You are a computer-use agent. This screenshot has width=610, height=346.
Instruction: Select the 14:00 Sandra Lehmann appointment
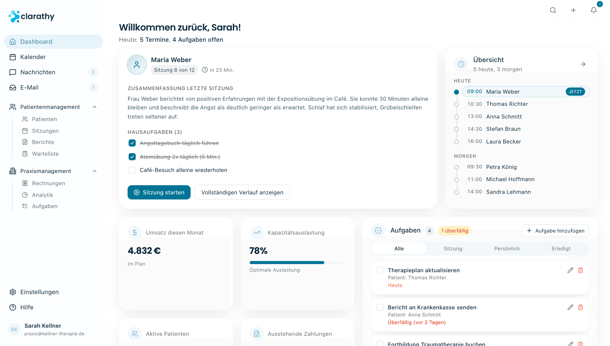[x=526, y=192]
